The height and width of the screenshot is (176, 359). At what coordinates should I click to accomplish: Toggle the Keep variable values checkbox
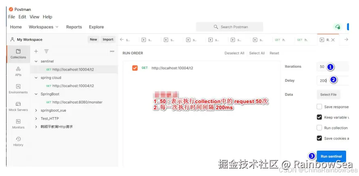[319, 117]
